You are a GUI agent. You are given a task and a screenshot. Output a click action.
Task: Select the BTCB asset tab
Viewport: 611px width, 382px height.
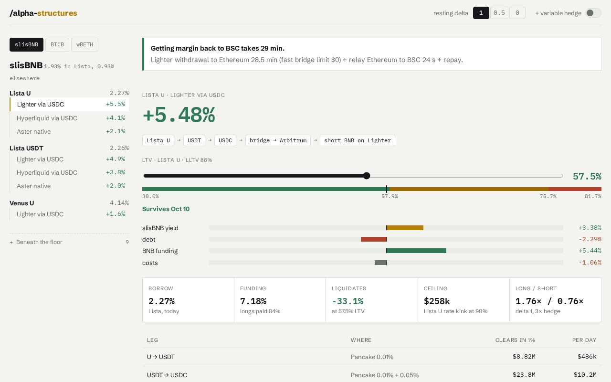tap(57, 44)
